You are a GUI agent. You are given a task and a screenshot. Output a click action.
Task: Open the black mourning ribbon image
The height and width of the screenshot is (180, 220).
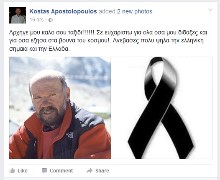(x=162, y=108)
